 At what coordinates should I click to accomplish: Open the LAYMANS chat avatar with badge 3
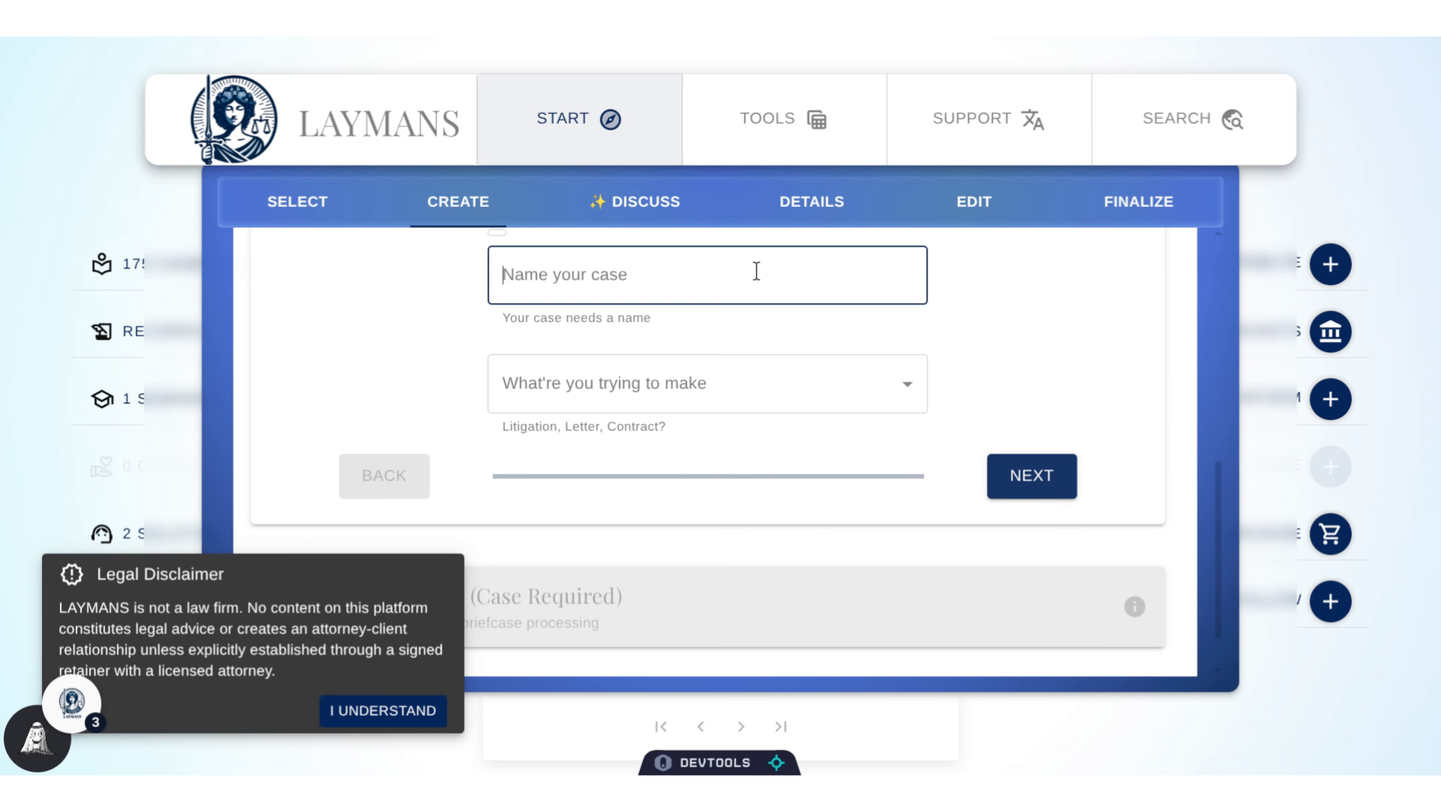click(x=72, y=703)
